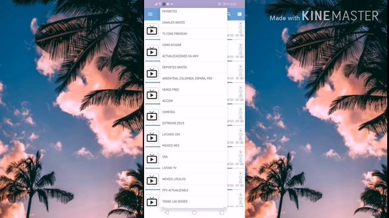389x218 pixels.
Task: Choose the MEXICO LOCALES category
Action: click(193, 179)
